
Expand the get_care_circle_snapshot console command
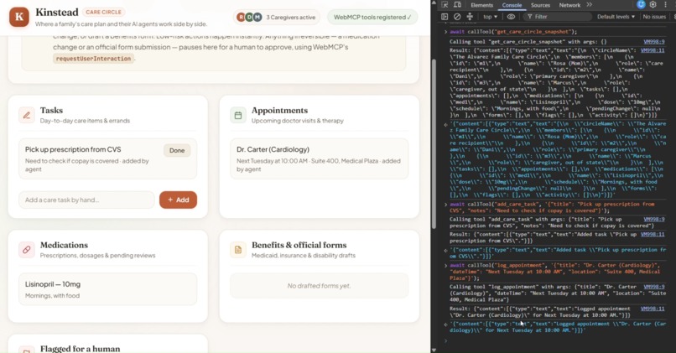pyautogui.click(x=446, y=32)
